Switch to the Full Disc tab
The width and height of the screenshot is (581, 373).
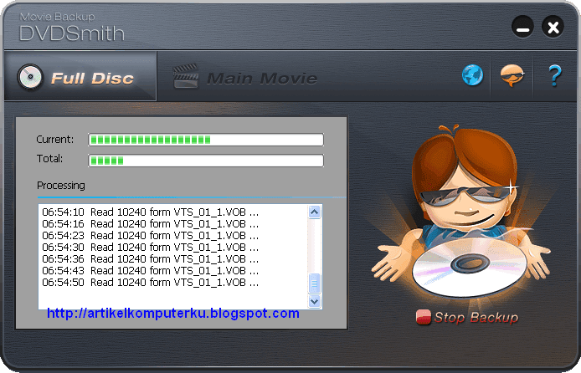pyautogui.click(x=80, y=77)
